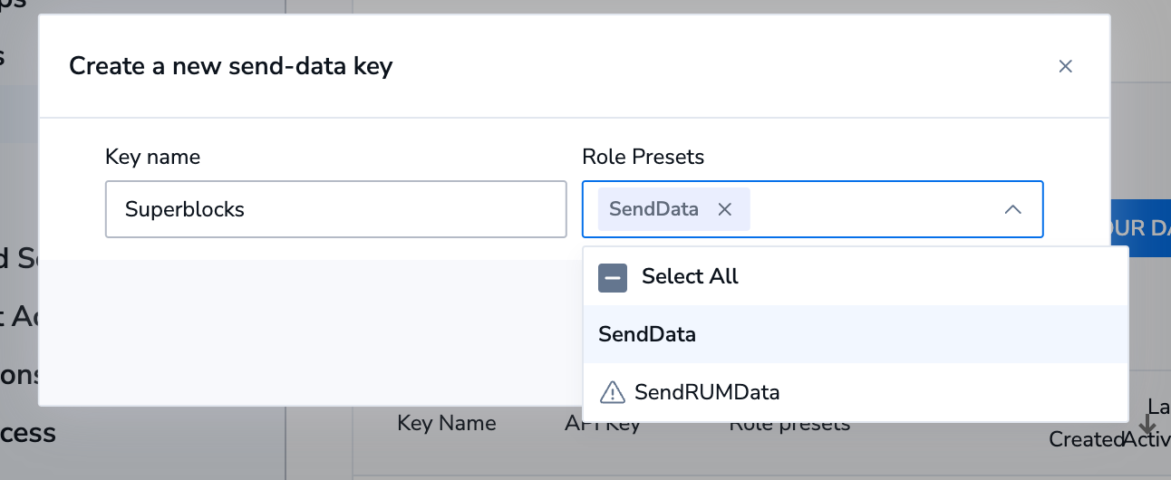
Task: Click inside the Role Presets combo box
Action: click(x=870, y=209)
